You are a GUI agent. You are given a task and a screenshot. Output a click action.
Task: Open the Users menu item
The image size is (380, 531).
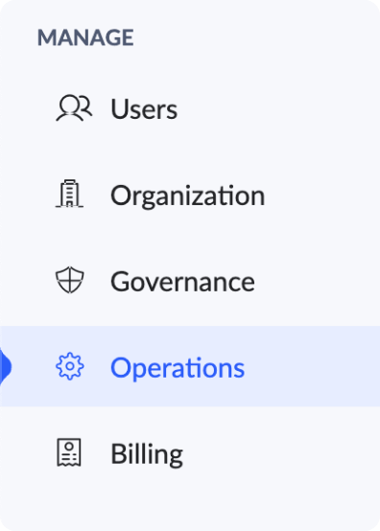(x=190, y=108)
